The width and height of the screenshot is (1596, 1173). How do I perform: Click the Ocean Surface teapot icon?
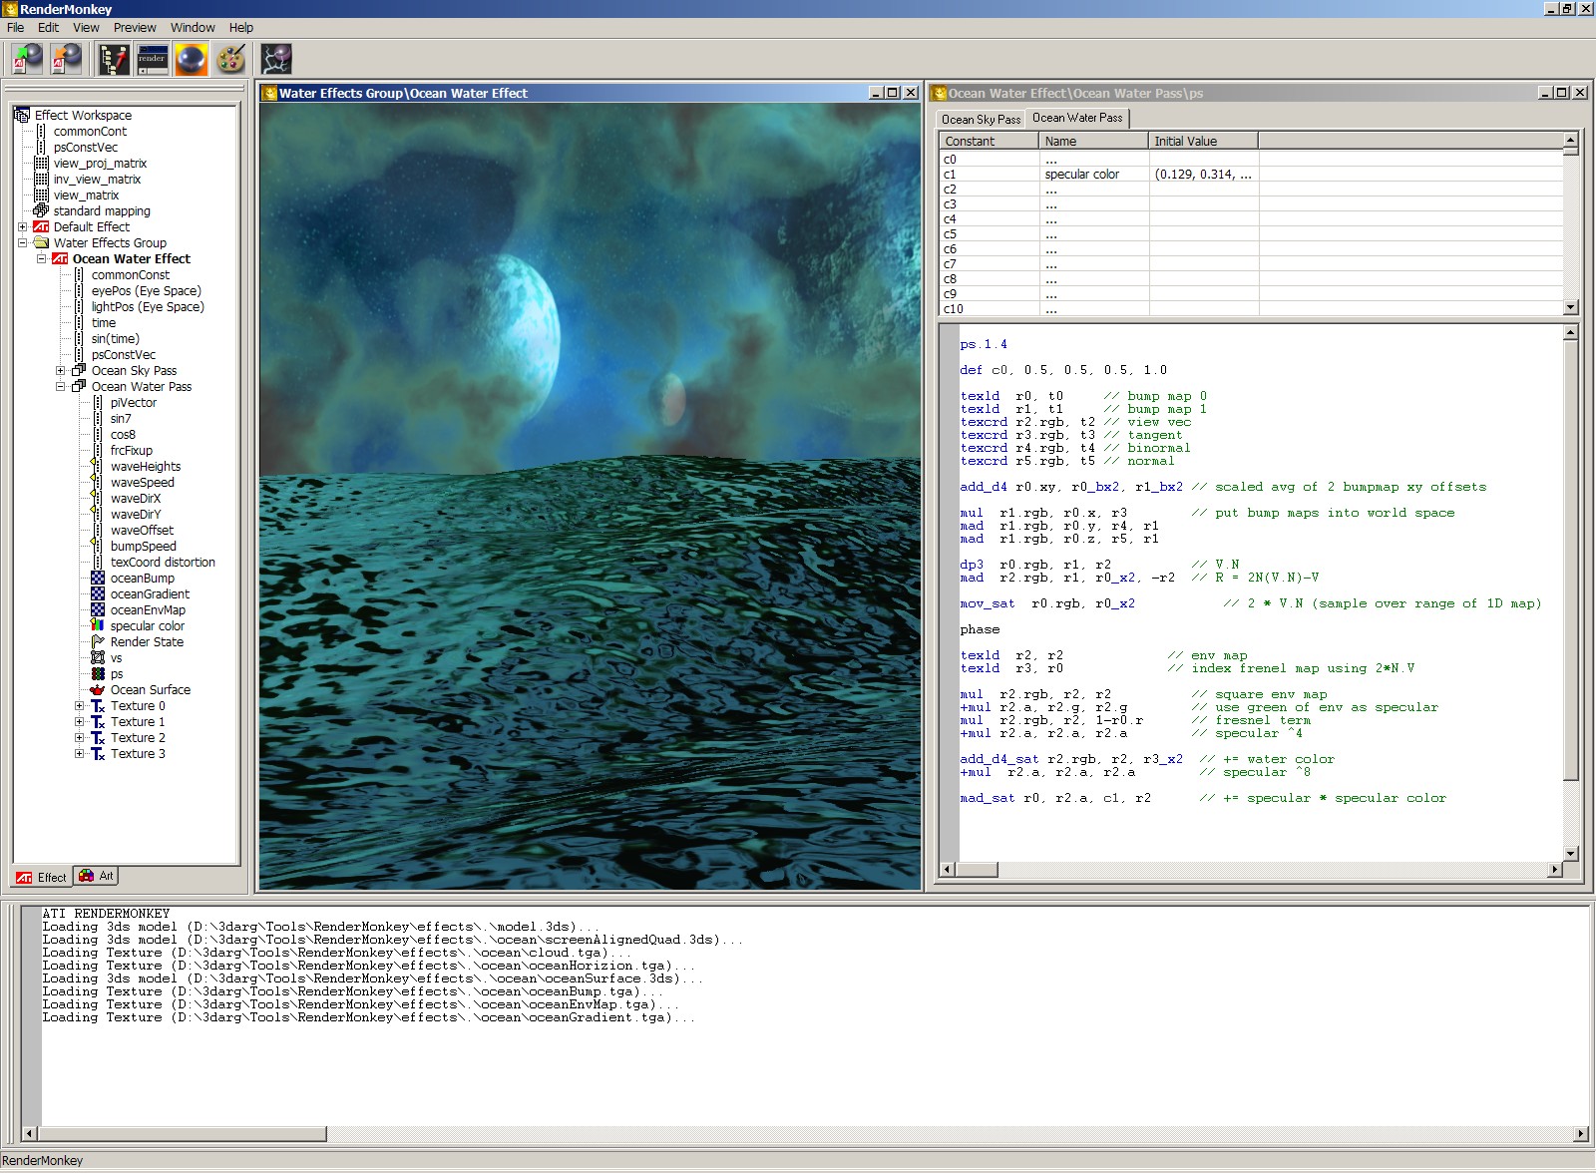coord(98,690)
